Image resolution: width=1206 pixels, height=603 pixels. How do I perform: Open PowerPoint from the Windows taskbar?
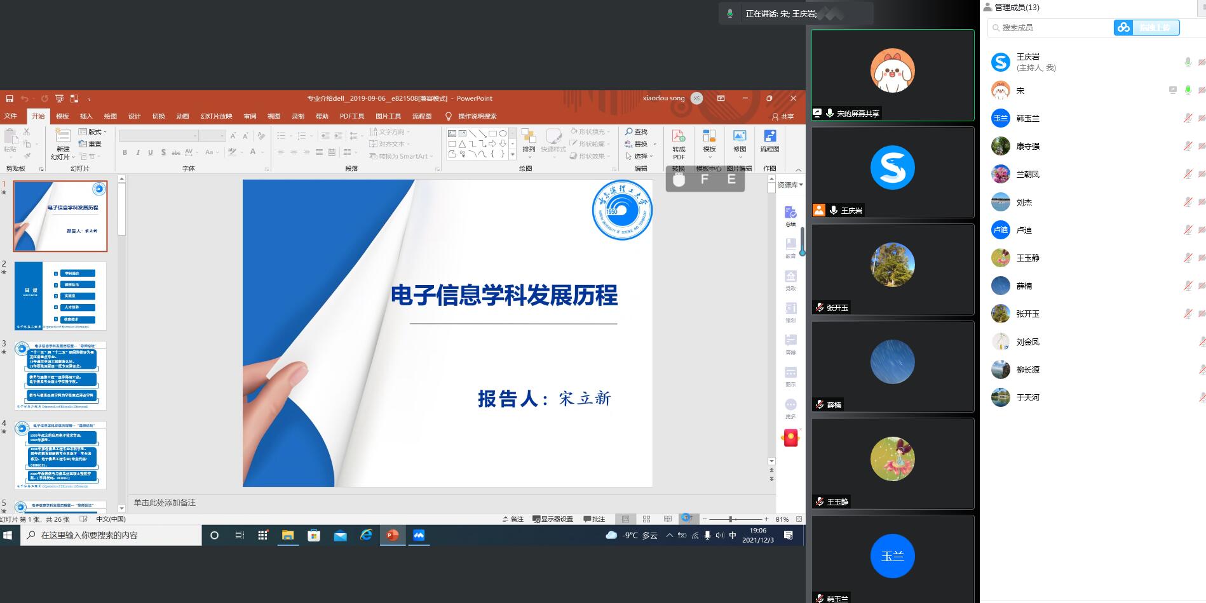pos(393,535)
